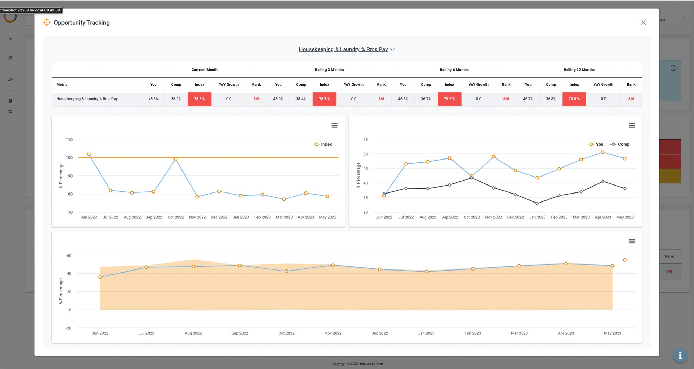The image size is (694, 369).
Task: Click the Current Month You value 48.3%
Action: pos(153,99)
